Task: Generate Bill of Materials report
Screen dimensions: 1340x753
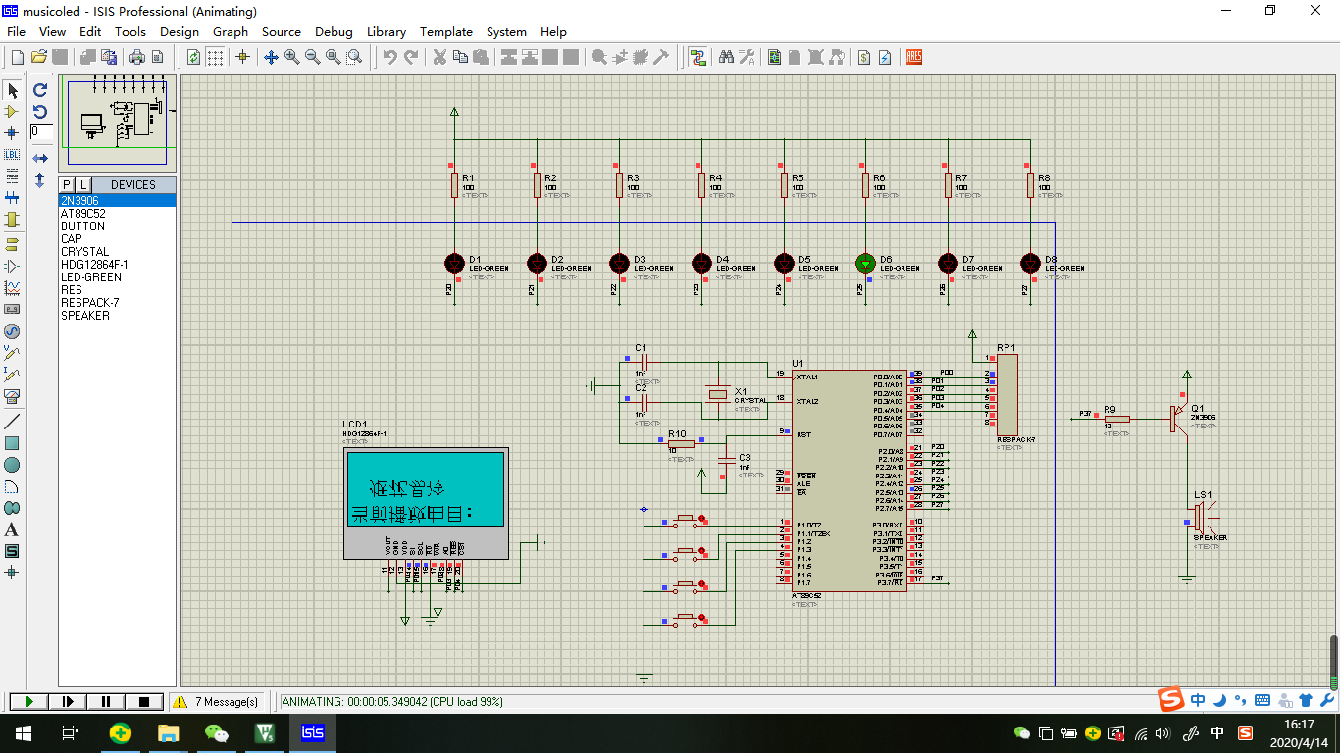Action: tap(863, 57)
